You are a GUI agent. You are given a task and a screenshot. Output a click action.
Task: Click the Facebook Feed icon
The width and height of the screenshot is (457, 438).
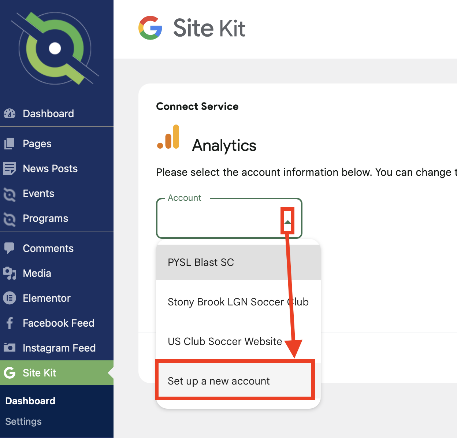tap(10, 323)
